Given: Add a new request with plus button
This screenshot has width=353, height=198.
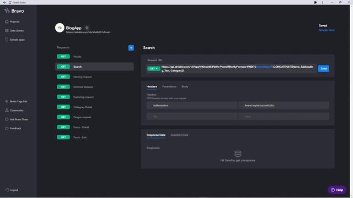Looking at the screenshot, I should [131, 48].
